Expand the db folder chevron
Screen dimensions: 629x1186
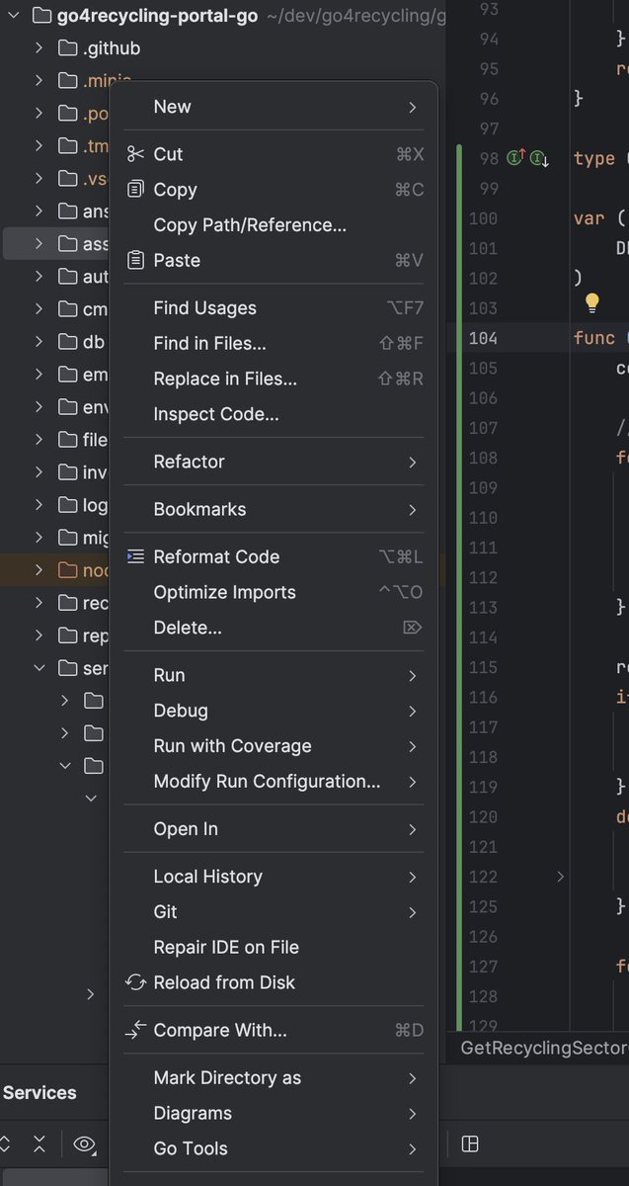[39, 342]
